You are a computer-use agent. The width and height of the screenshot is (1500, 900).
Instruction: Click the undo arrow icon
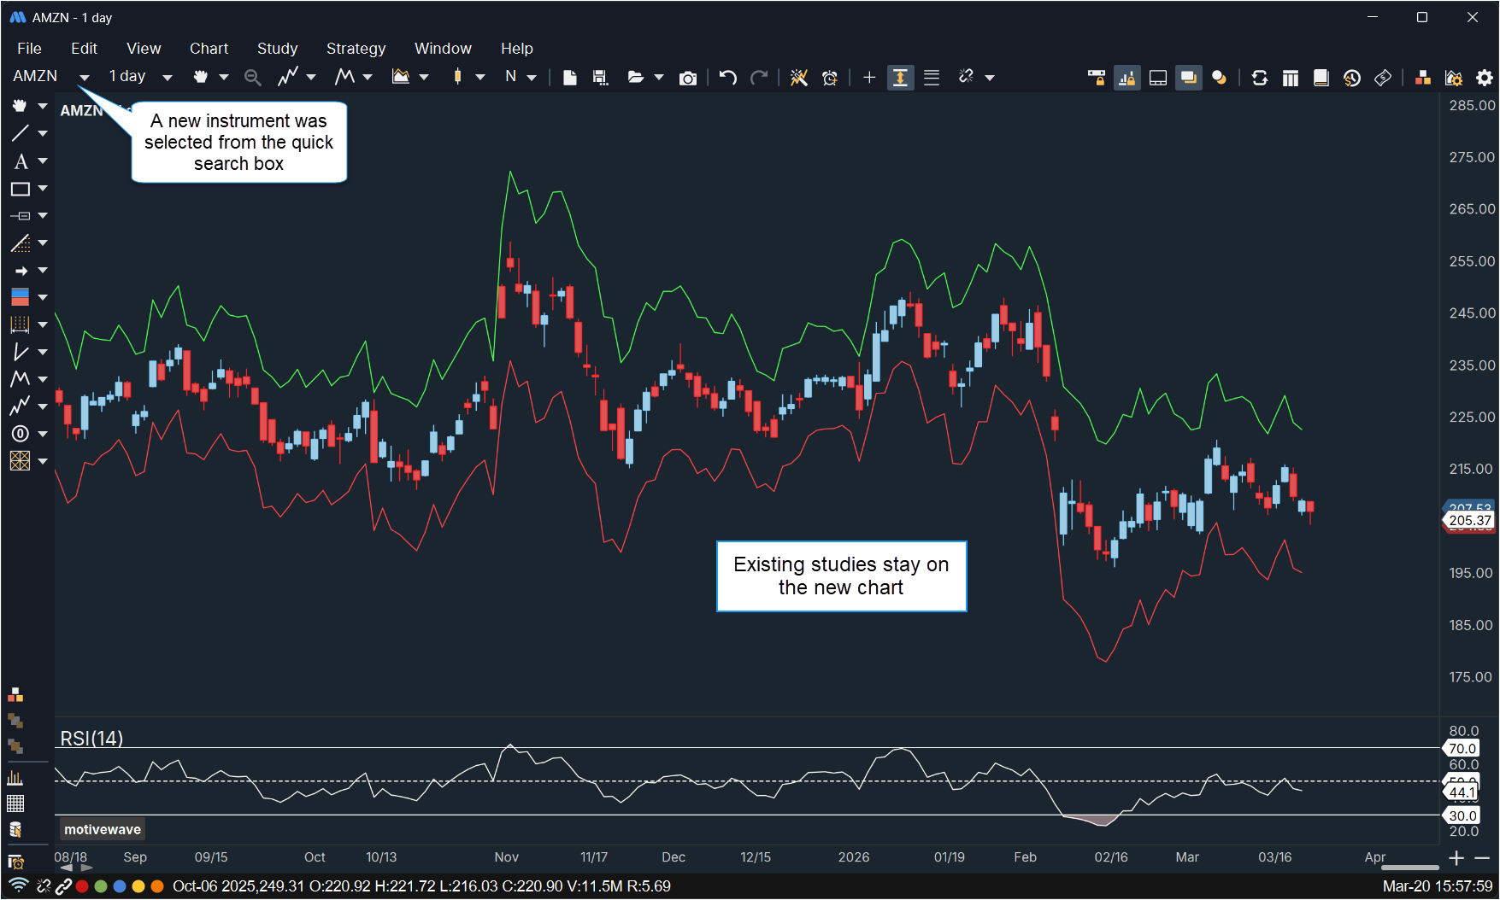727,78
